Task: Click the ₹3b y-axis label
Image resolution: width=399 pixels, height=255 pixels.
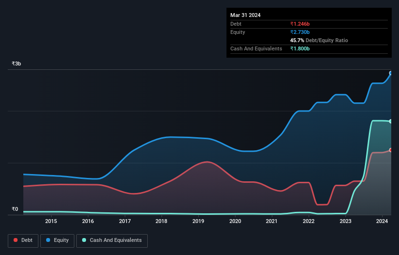Action: coord(17,64)
